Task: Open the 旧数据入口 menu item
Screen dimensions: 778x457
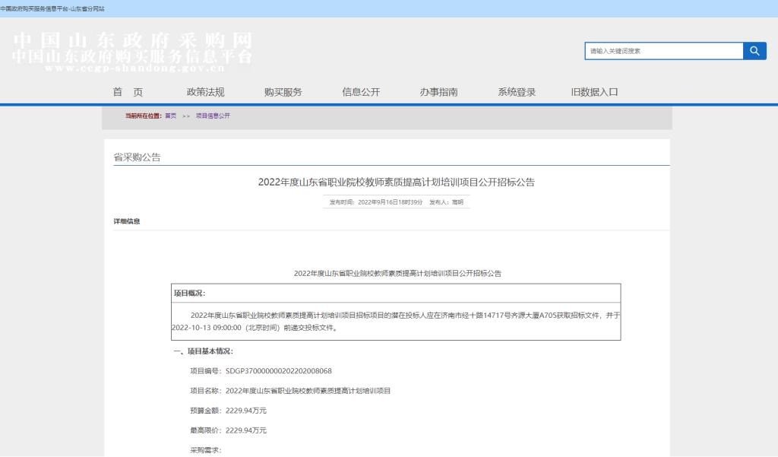Action: tap(594, 92)
